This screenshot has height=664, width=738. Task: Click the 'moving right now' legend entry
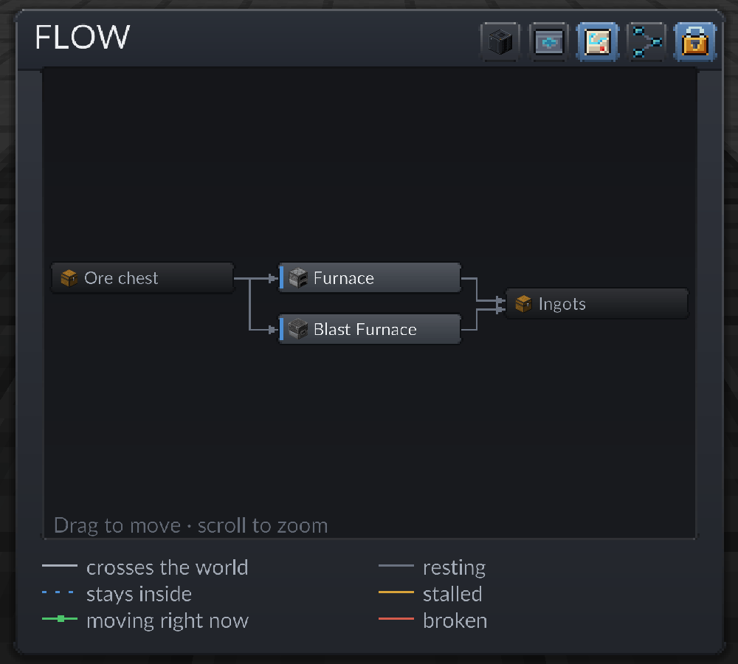point(145,620)
